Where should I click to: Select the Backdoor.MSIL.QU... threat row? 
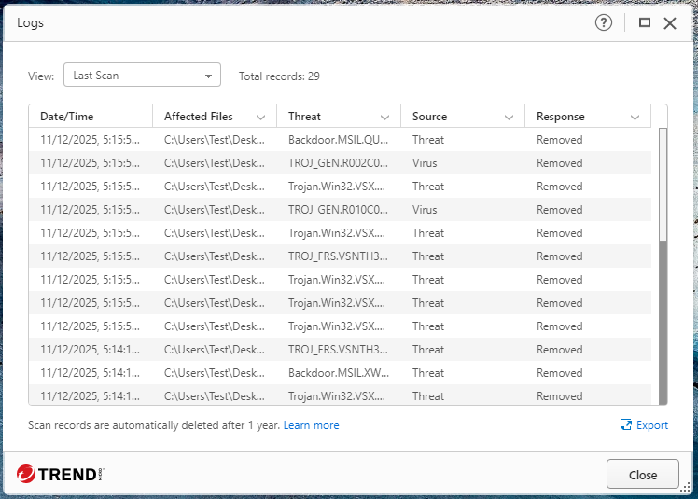click(x=340, y=140)
